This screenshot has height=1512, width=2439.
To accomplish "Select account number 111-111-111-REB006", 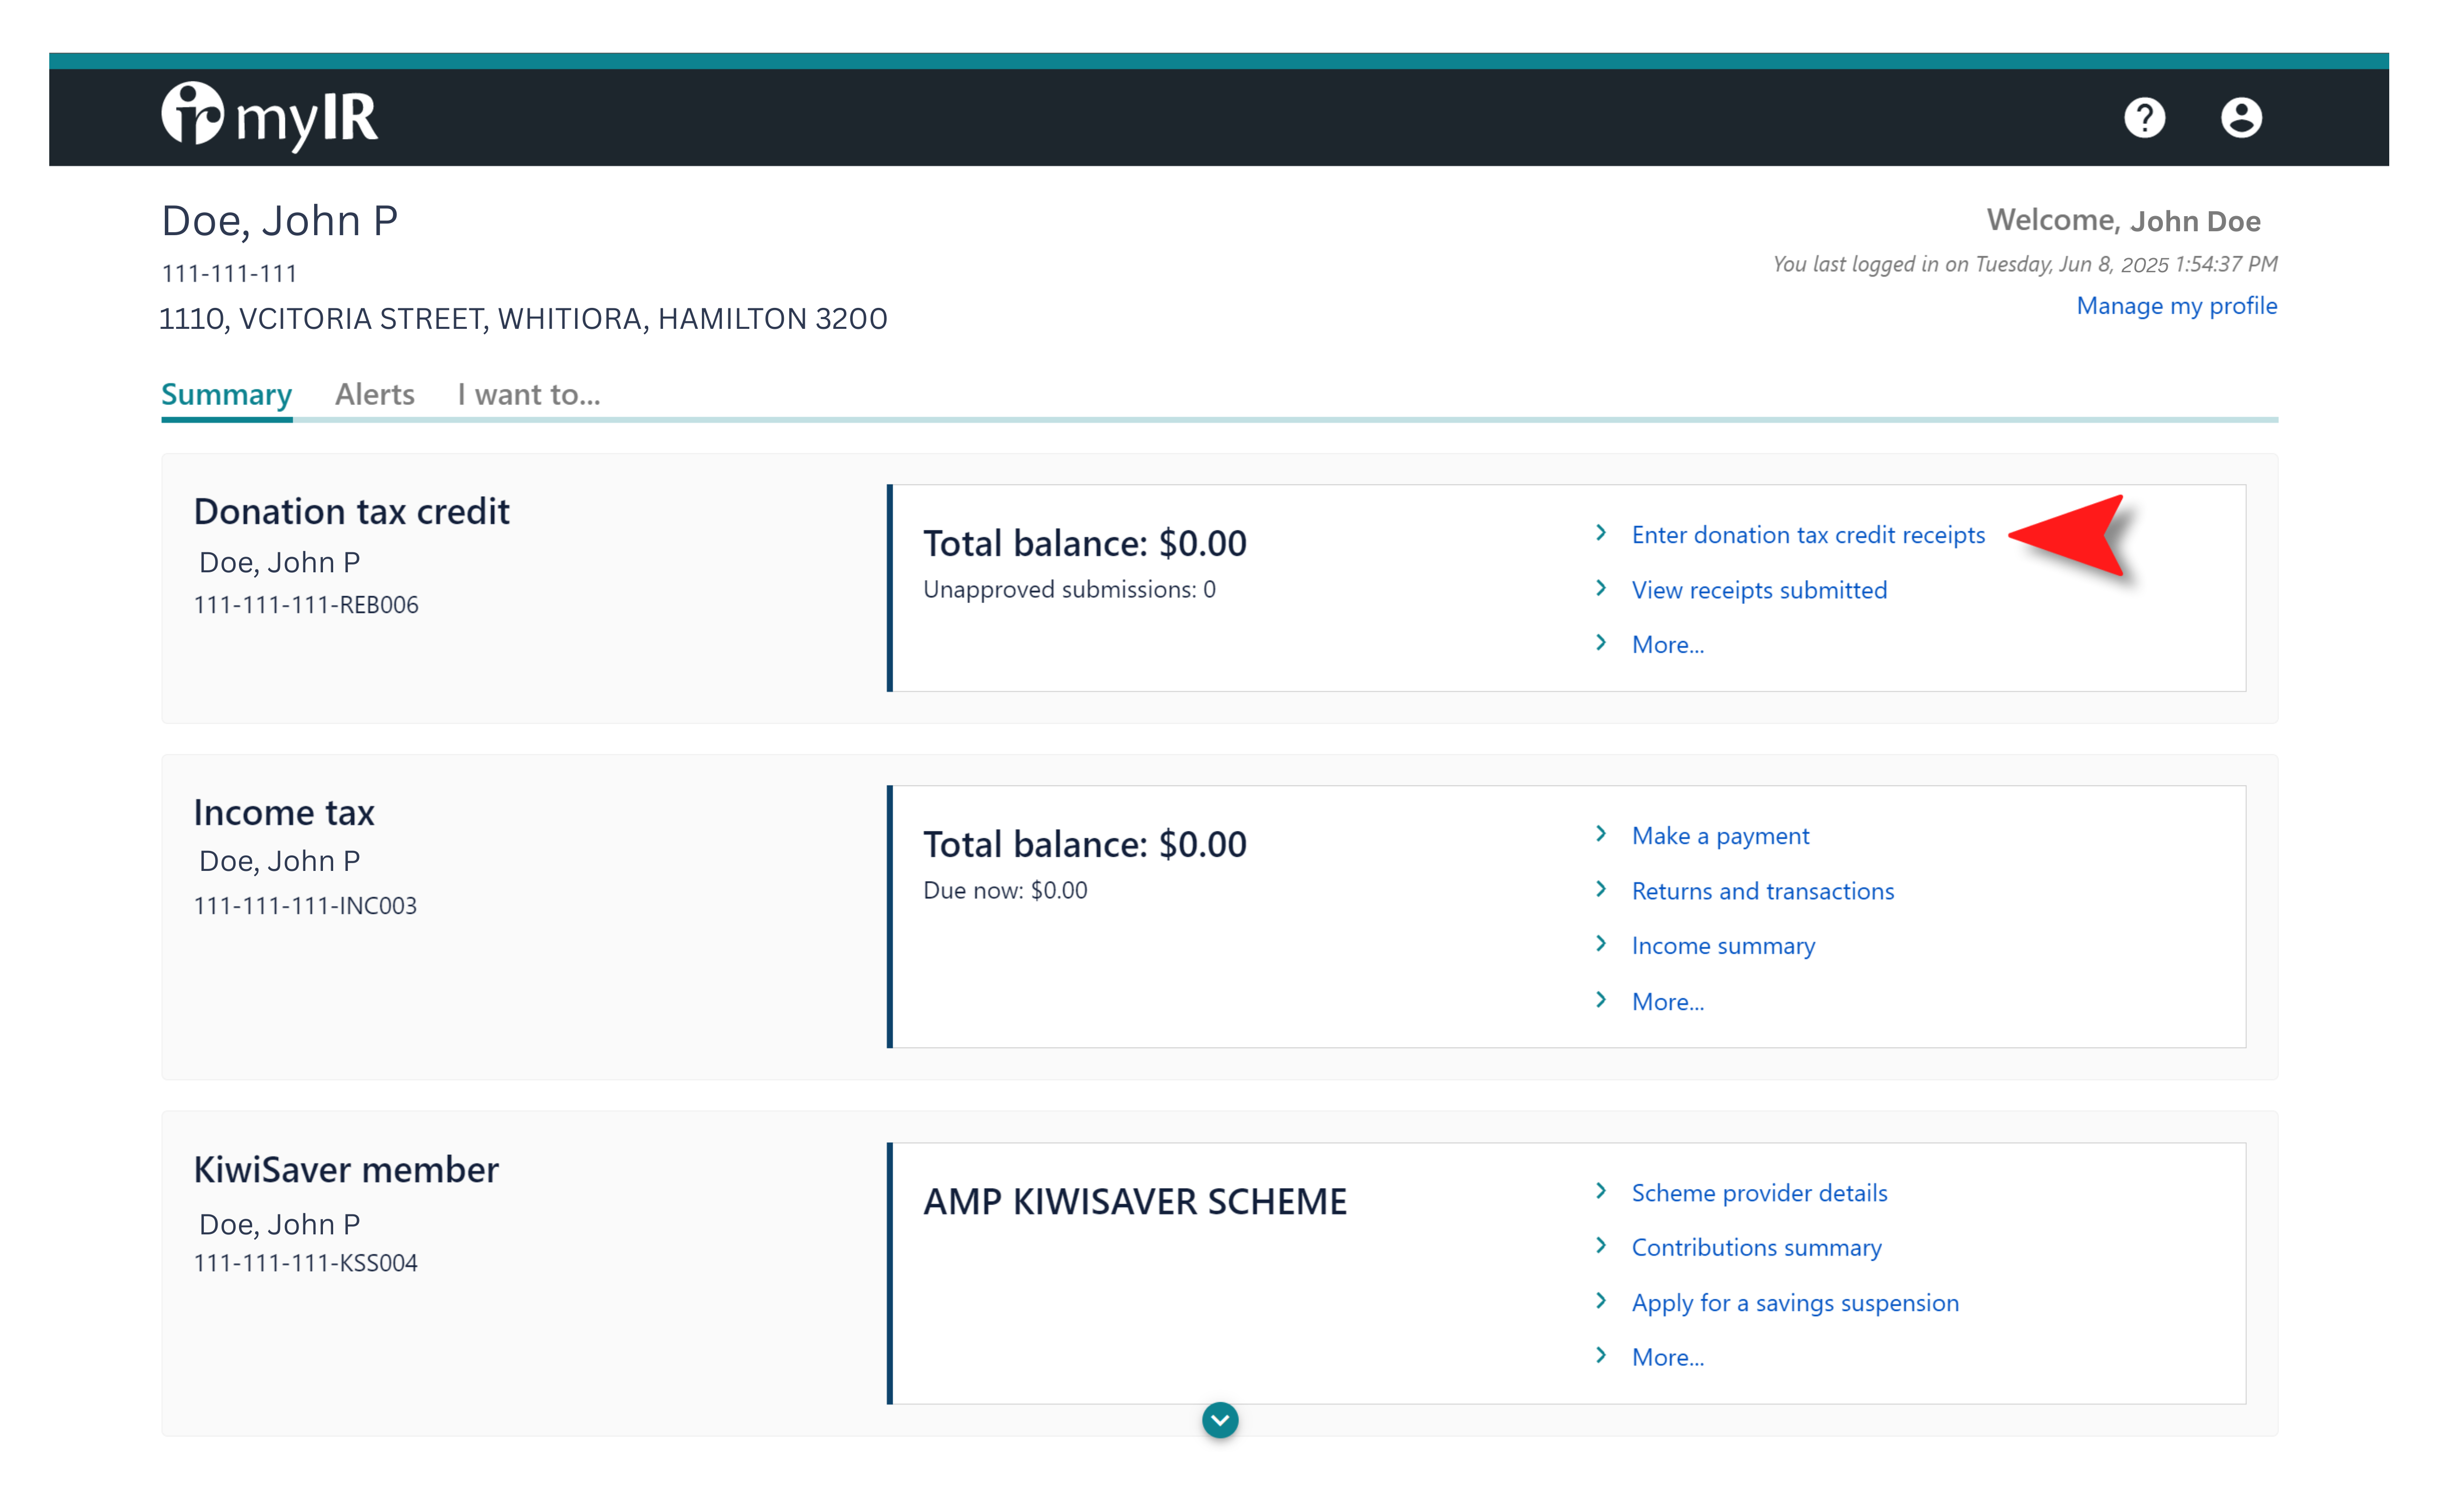I will (305, 604).
